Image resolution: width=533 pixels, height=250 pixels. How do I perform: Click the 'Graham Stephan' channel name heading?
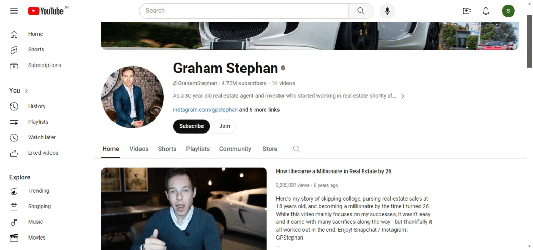coord(226,68)
